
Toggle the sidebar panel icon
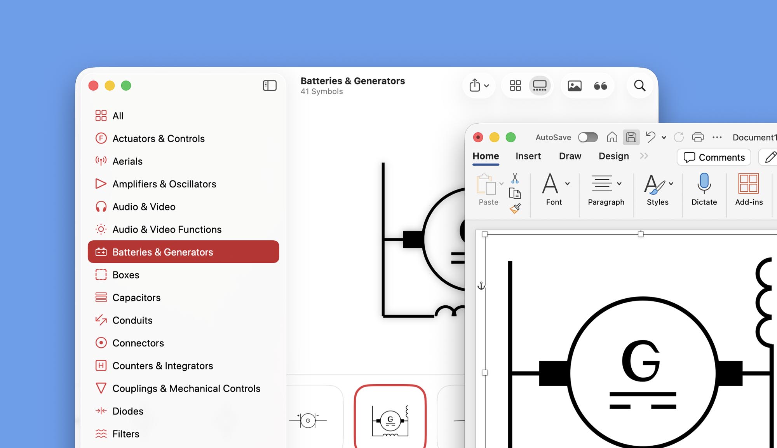click(270, 86)
